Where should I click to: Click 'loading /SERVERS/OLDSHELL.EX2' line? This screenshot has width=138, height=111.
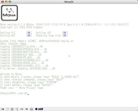click(x=24, y=66)
